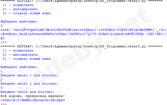The image size is (167, 105).
Task: Click the generated key line starting 'л&kё.'
Action: click(x=83, y=30)
